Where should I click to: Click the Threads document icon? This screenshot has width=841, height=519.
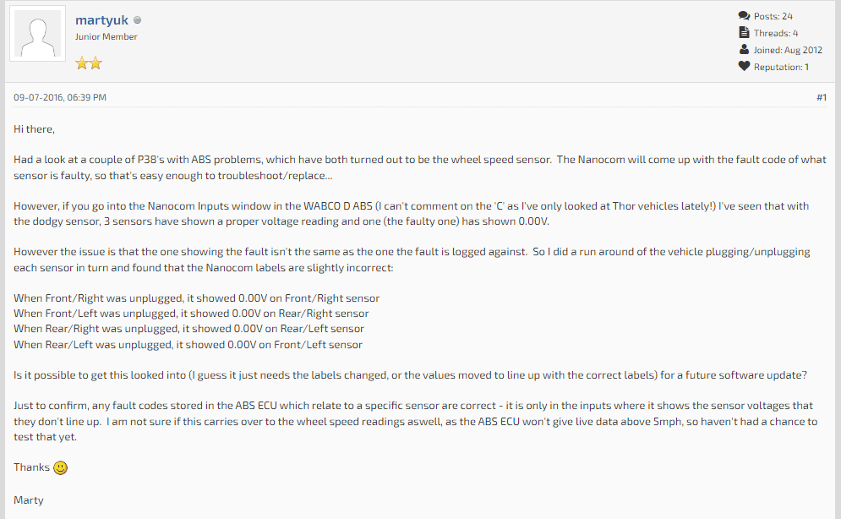744,33
